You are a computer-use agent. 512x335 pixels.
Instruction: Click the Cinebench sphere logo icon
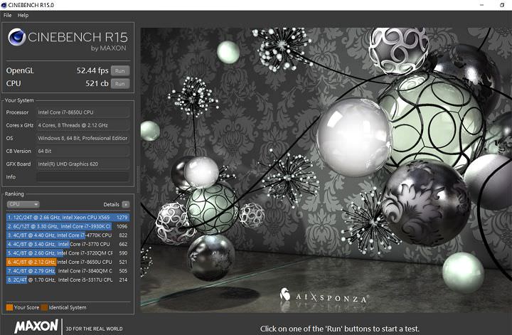pyautogui.click(x=17, y=38)
